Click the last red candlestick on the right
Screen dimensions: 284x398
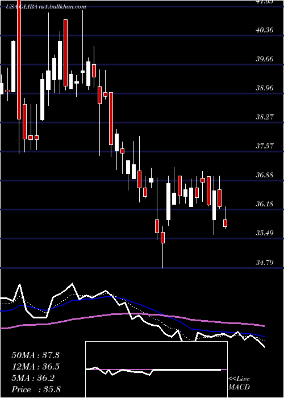pos(225,223)
